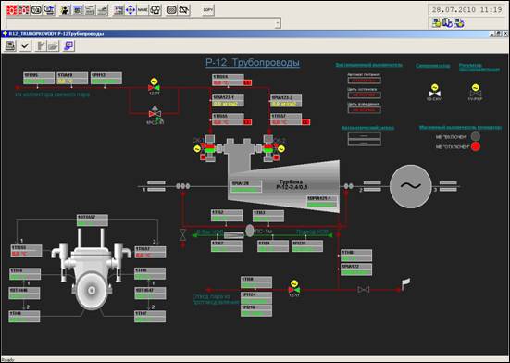Click the generator symbol with sine wave
This screenshot has width=510, height=363.
click(x=410, y=186)
